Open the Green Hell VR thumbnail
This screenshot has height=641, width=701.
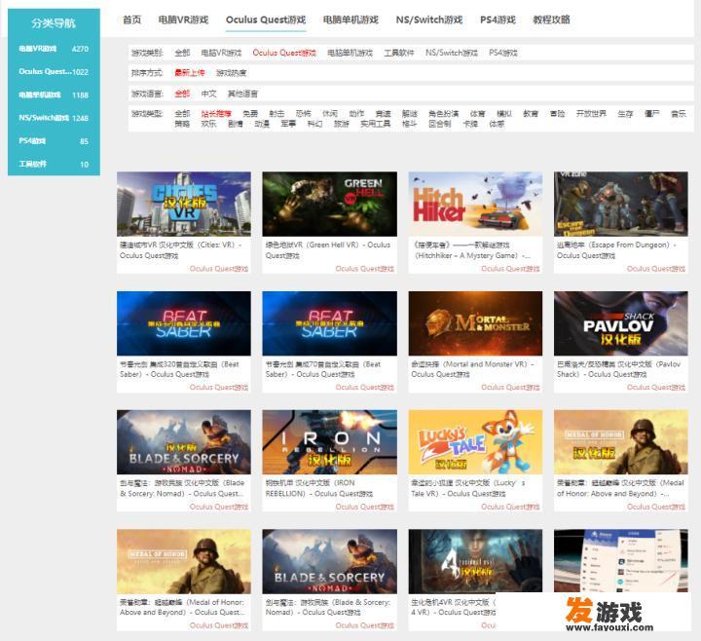(x=329, y=204)
